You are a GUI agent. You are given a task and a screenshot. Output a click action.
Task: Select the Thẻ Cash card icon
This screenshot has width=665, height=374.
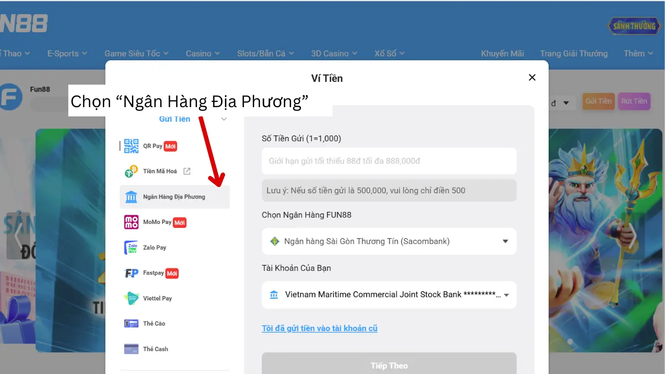131,349
